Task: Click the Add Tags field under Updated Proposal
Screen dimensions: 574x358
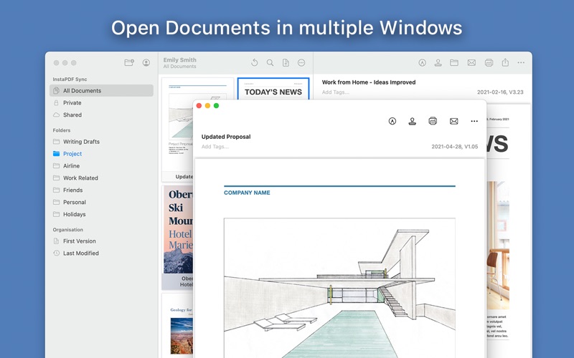Action: [215, 147]
